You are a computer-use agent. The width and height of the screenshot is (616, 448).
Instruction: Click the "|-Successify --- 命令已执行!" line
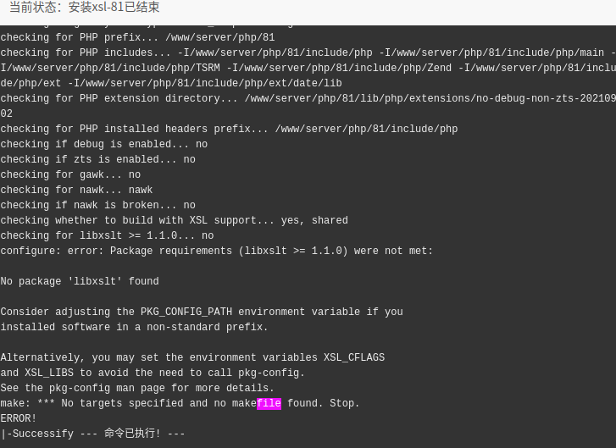pos(92,434)
